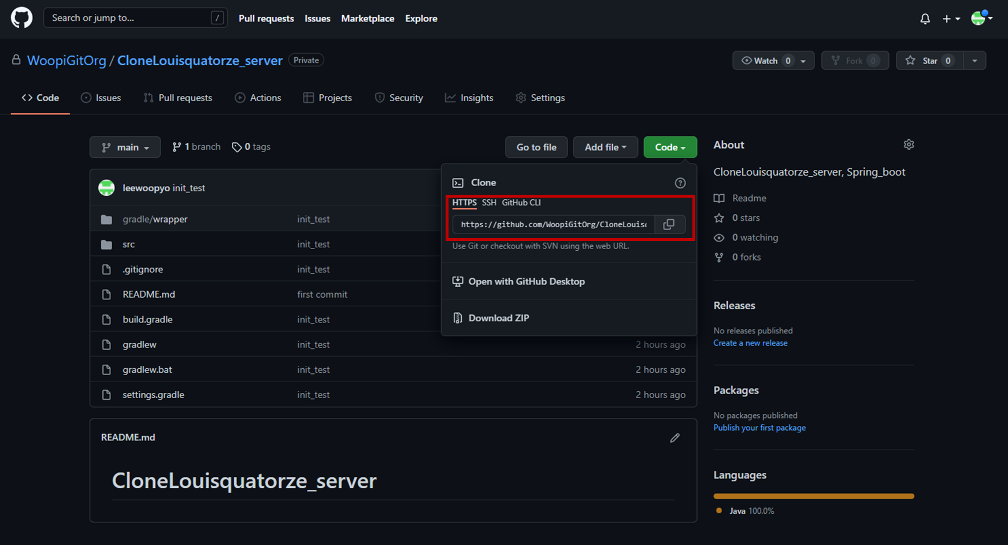
Task: Open the repository Settings tab
Action: click(x=540, y=98)
